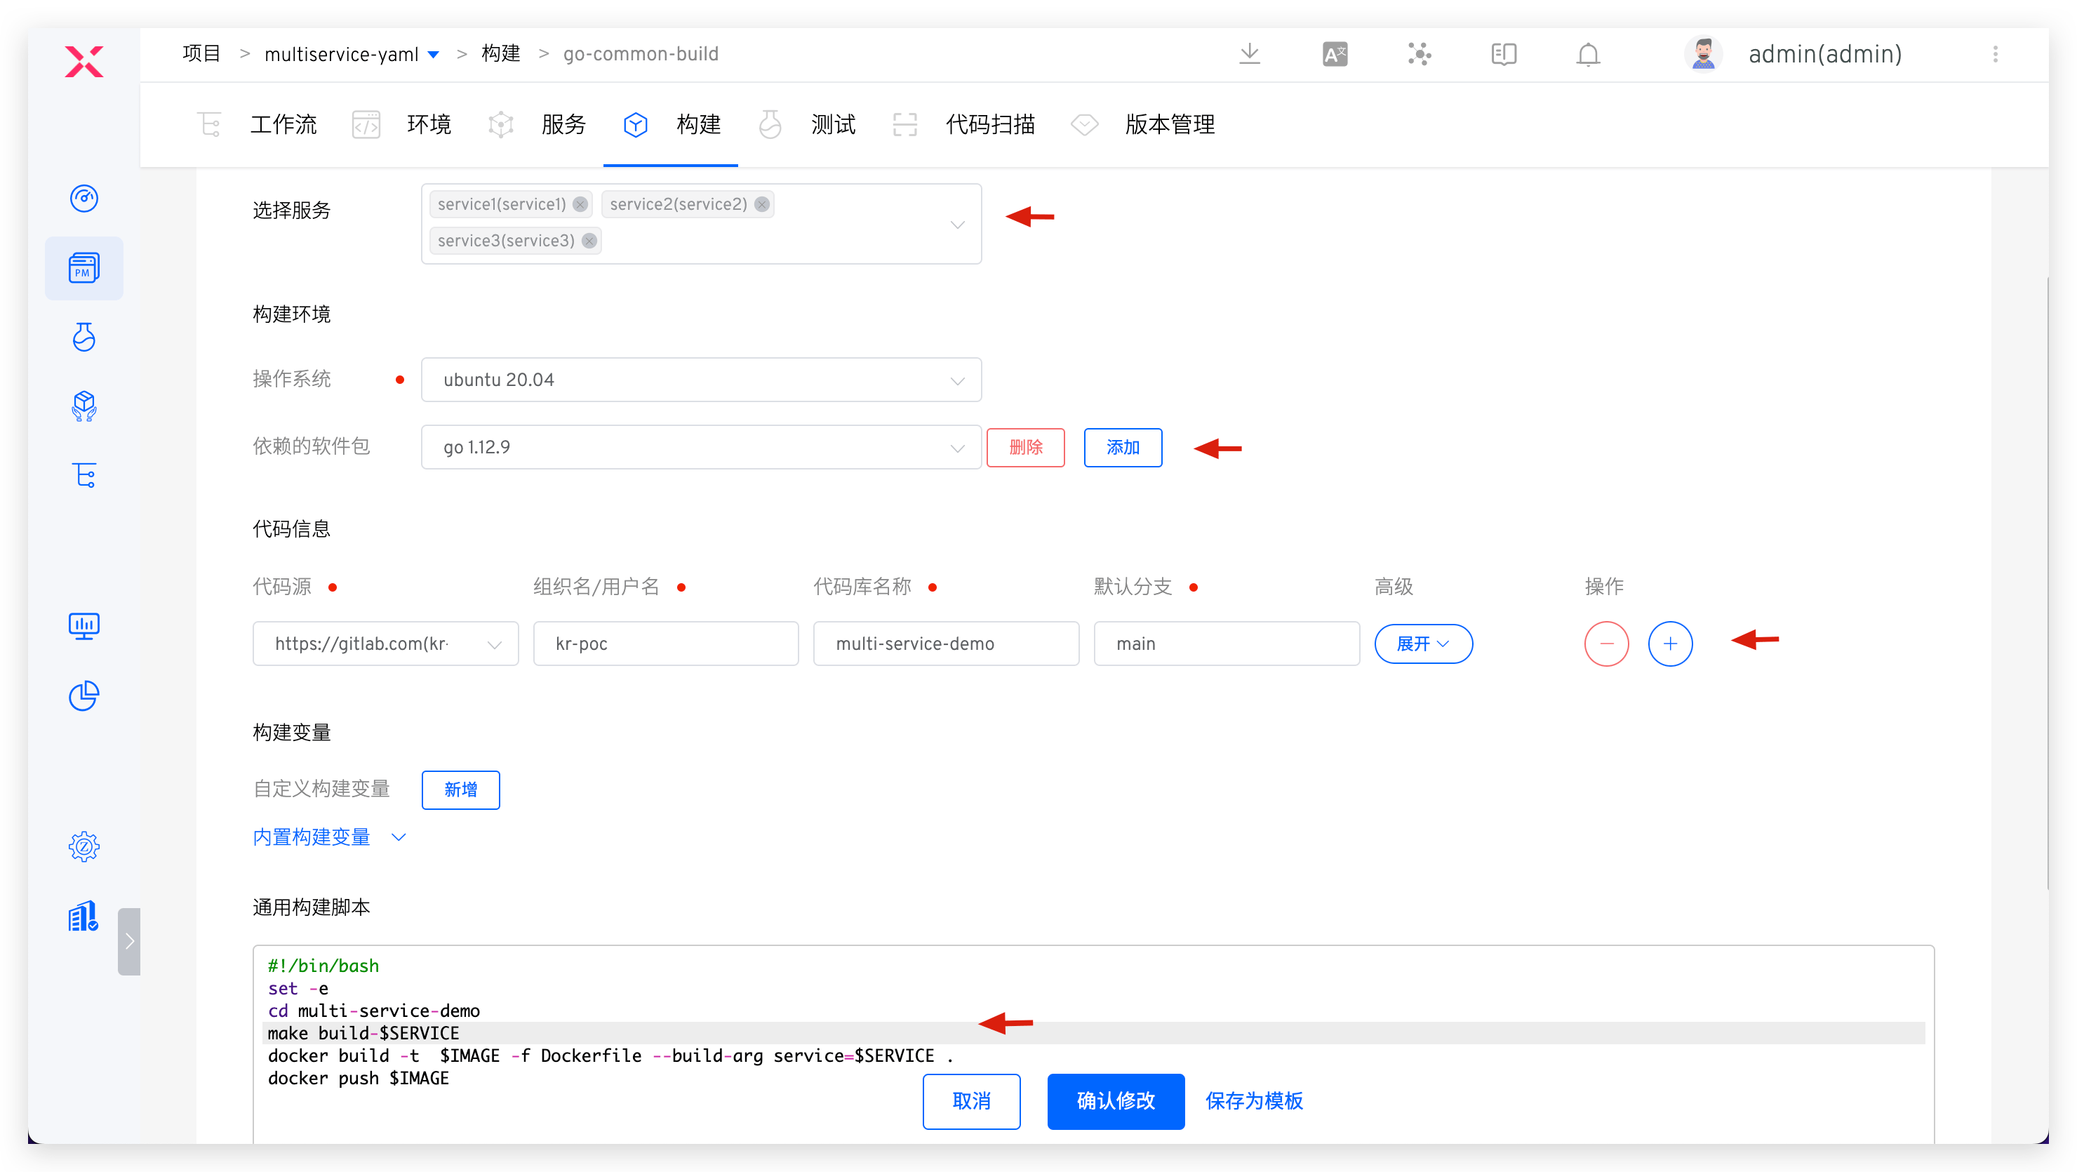Image resolution: width=2077 pixels, height=1172 pixels.
Task: Open the settings gear icon near sidebar bottom
Action: point(84,846)
